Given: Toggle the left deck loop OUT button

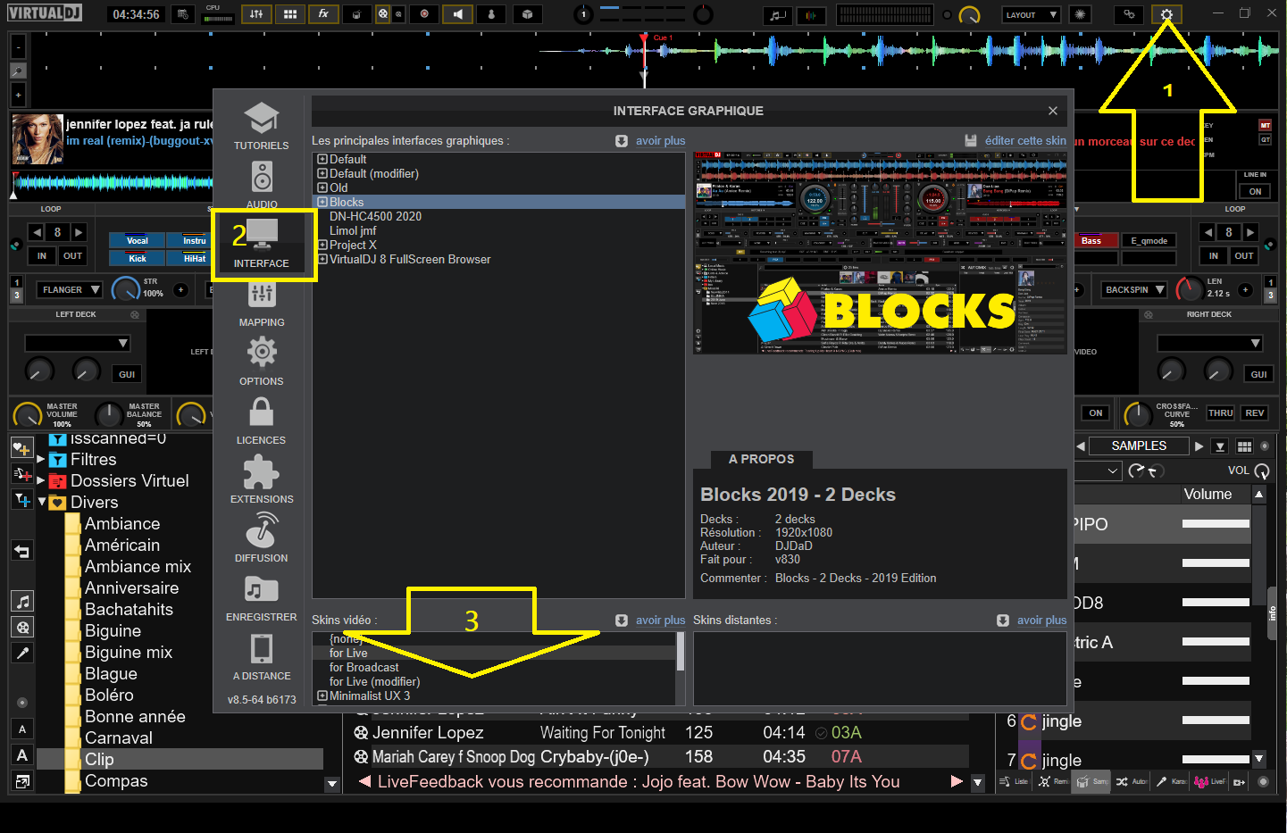Looking at the screenshot, I should pyautogui.click(x=72, y=255).
